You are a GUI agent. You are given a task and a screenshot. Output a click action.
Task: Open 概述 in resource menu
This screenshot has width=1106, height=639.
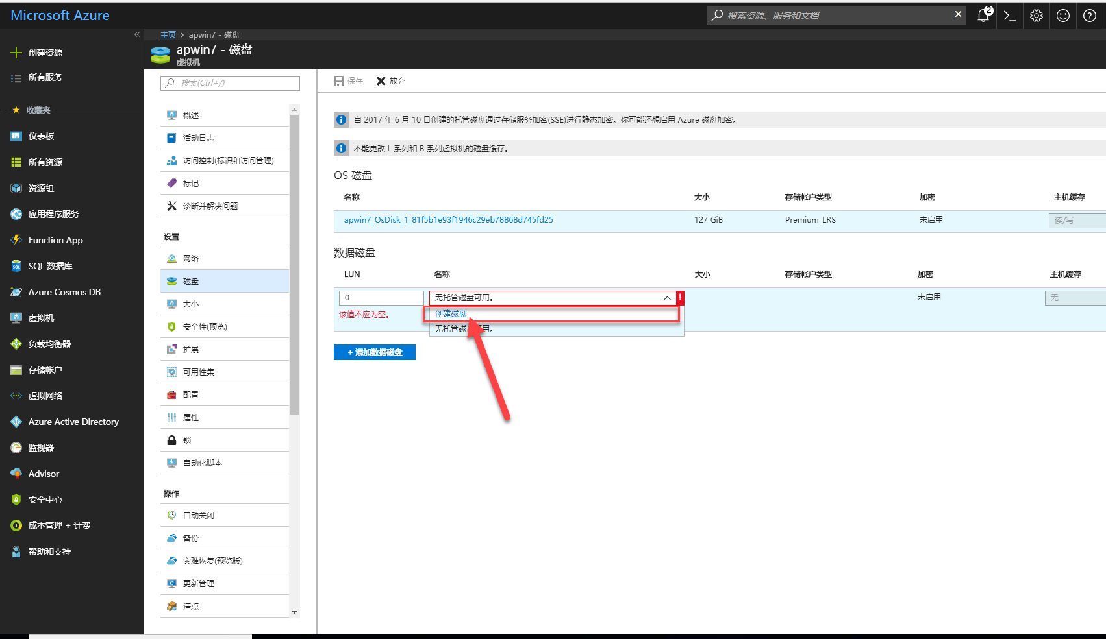[225, 115]
